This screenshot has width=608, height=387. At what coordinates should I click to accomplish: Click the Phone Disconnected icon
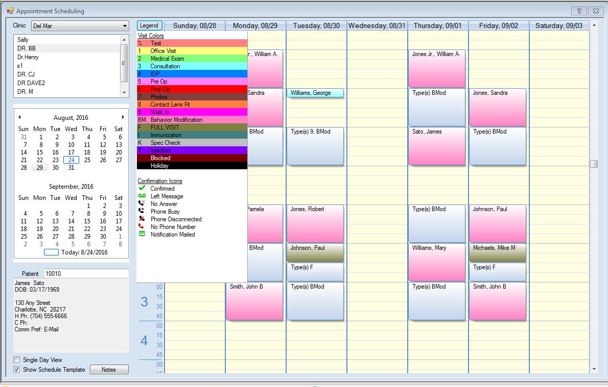pos(142,219)
